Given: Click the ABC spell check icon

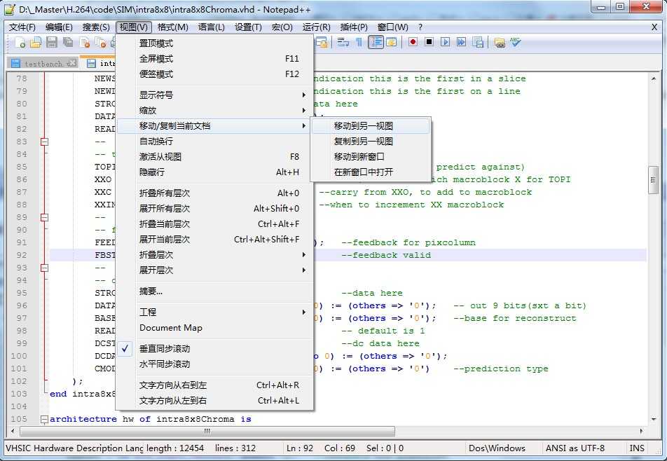Looking at the screenshot, I should 516,42.
